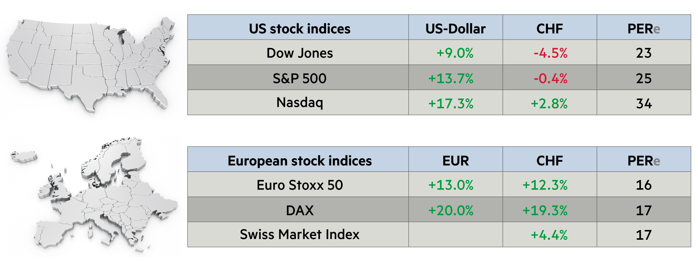Image resolution: width=698 pixels, height=262 pixels.
Task: Click the United States map image
Action: coord(91,64)
